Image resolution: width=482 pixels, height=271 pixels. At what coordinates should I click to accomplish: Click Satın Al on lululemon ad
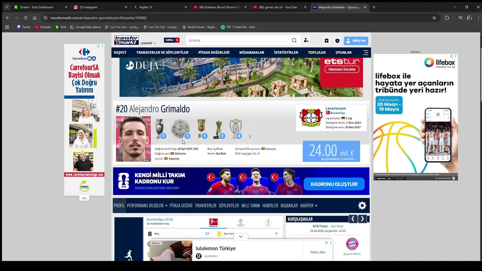point(318,252)
